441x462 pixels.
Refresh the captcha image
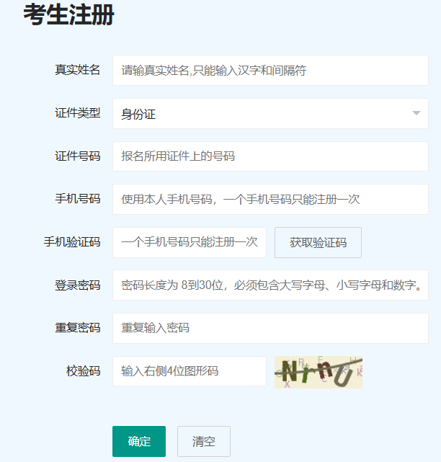click(318, 372)
